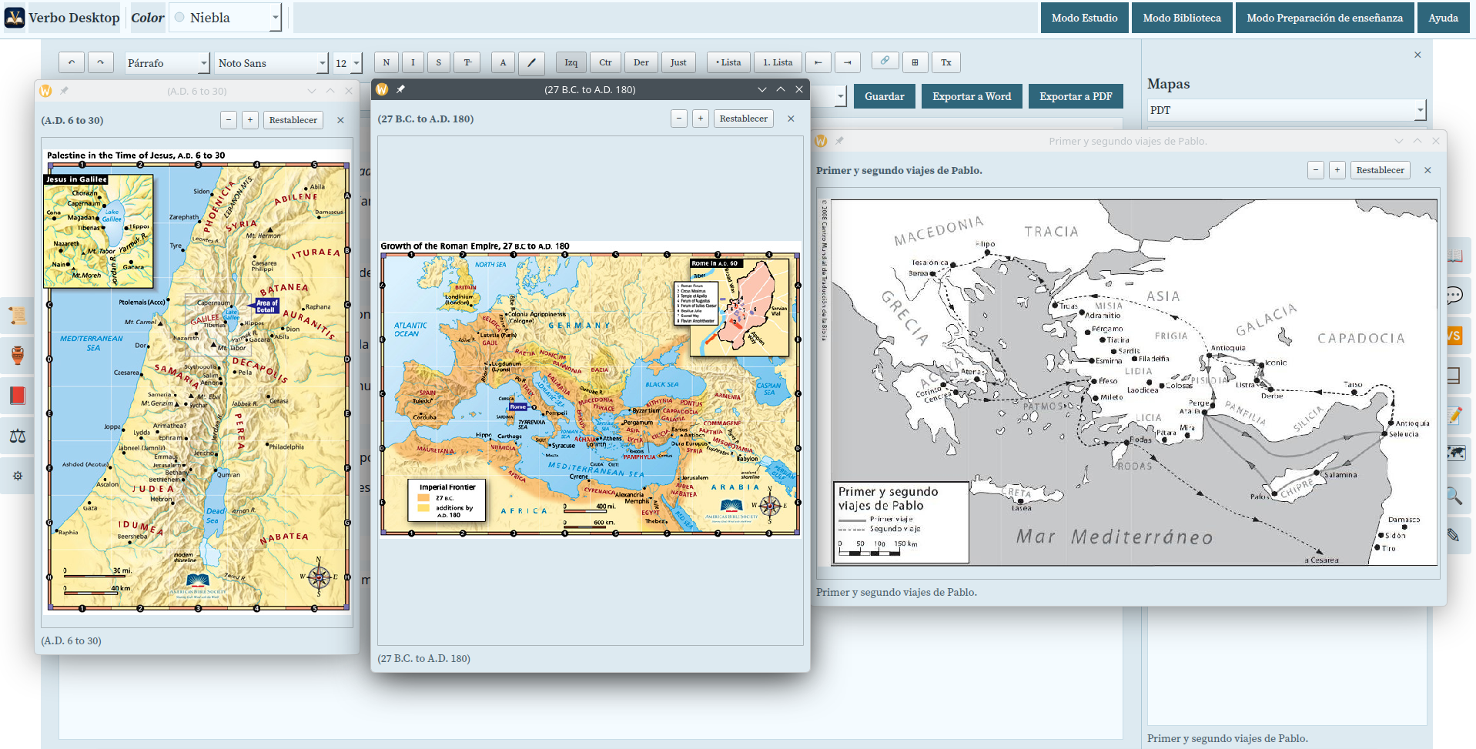Collapse the 27 B.C. to A.D. 180 window chevron
The width and height of the screenshot is (1476, 749).
click(762, 89)
